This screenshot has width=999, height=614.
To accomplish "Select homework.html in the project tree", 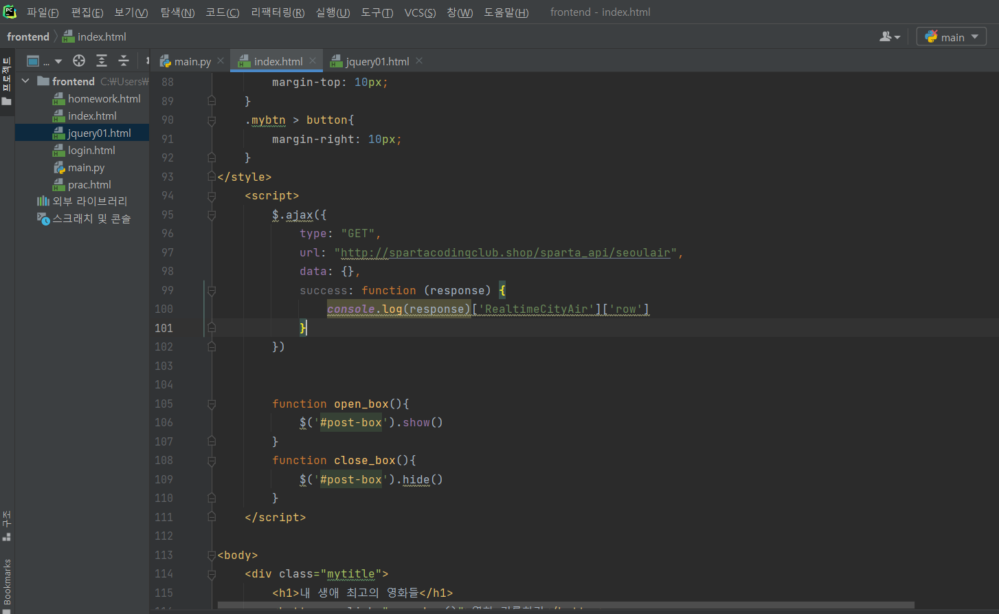I will (x=104, y=98).
